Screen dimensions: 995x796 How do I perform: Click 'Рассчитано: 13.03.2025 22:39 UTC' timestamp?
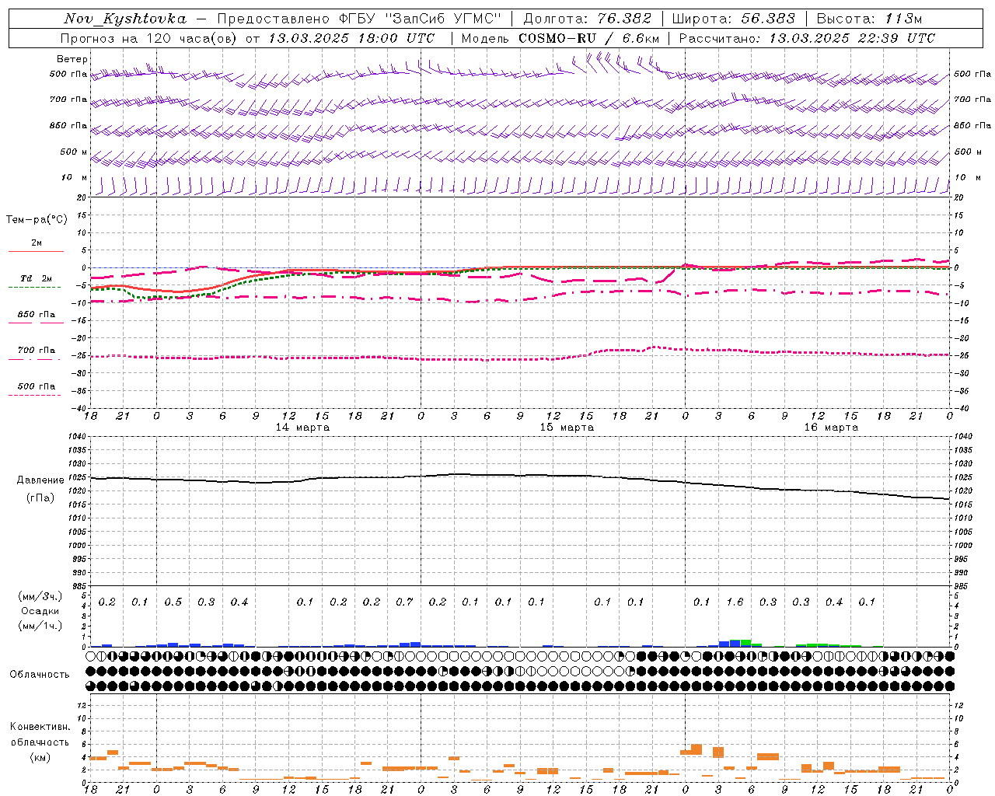[807, 38]
